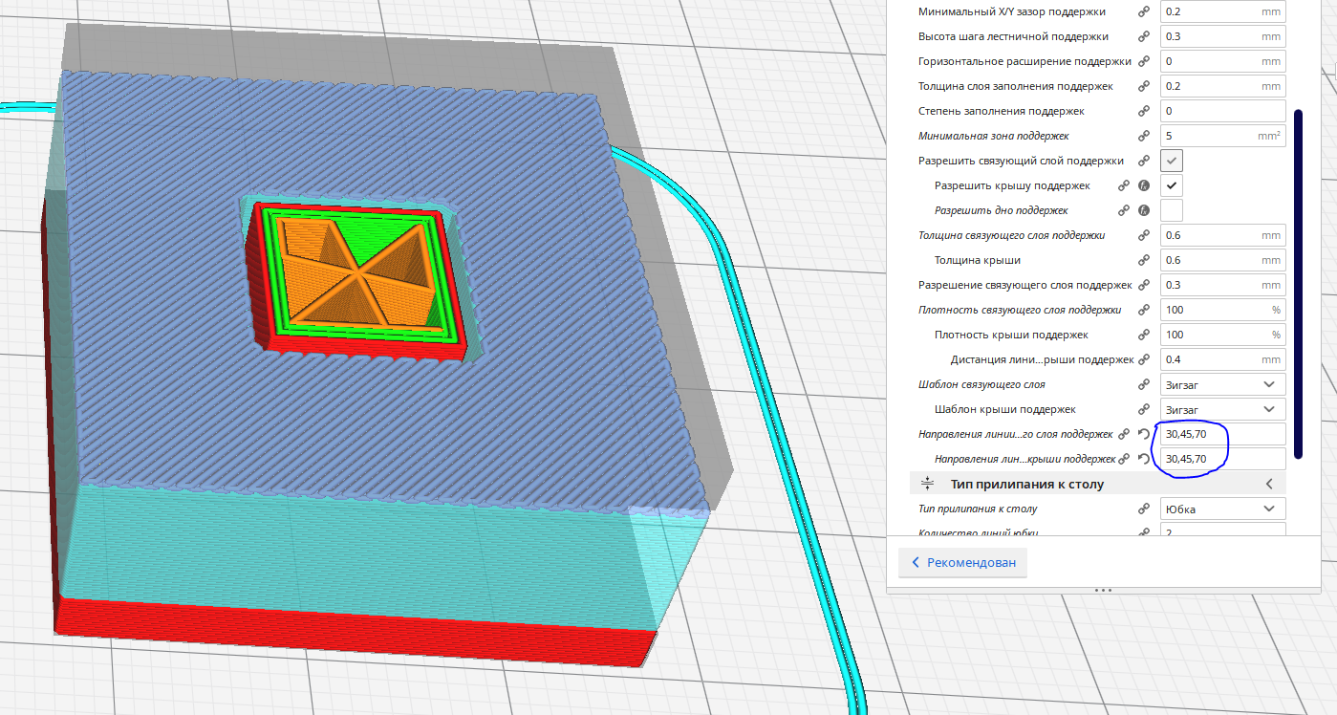Edit Минимальный X/Y зазор поддержки value 0.2

click(x=1223, y=11)
